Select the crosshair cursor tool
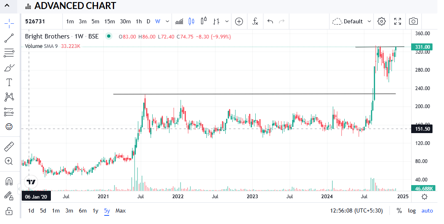Viewport: 444px width, 224px height. pos(9,24)
